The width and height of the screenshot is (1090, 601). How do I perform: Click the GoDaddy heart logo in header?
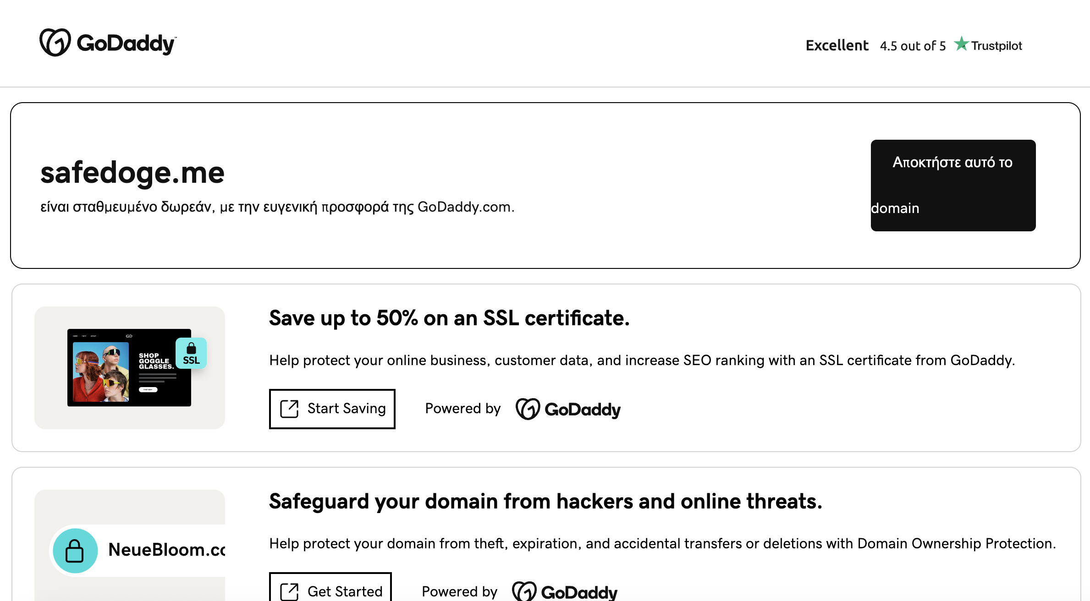tap(55, 43)
